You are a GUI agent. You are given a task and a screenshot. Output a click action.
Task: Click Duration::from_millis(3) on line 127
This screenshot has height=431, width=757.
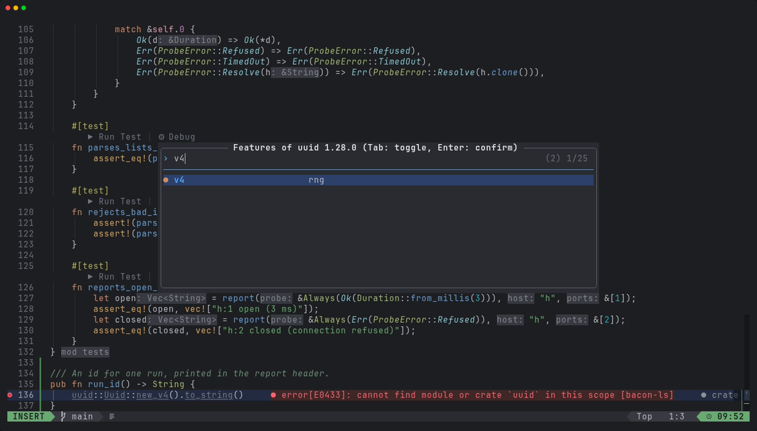(x=422, y=299)
